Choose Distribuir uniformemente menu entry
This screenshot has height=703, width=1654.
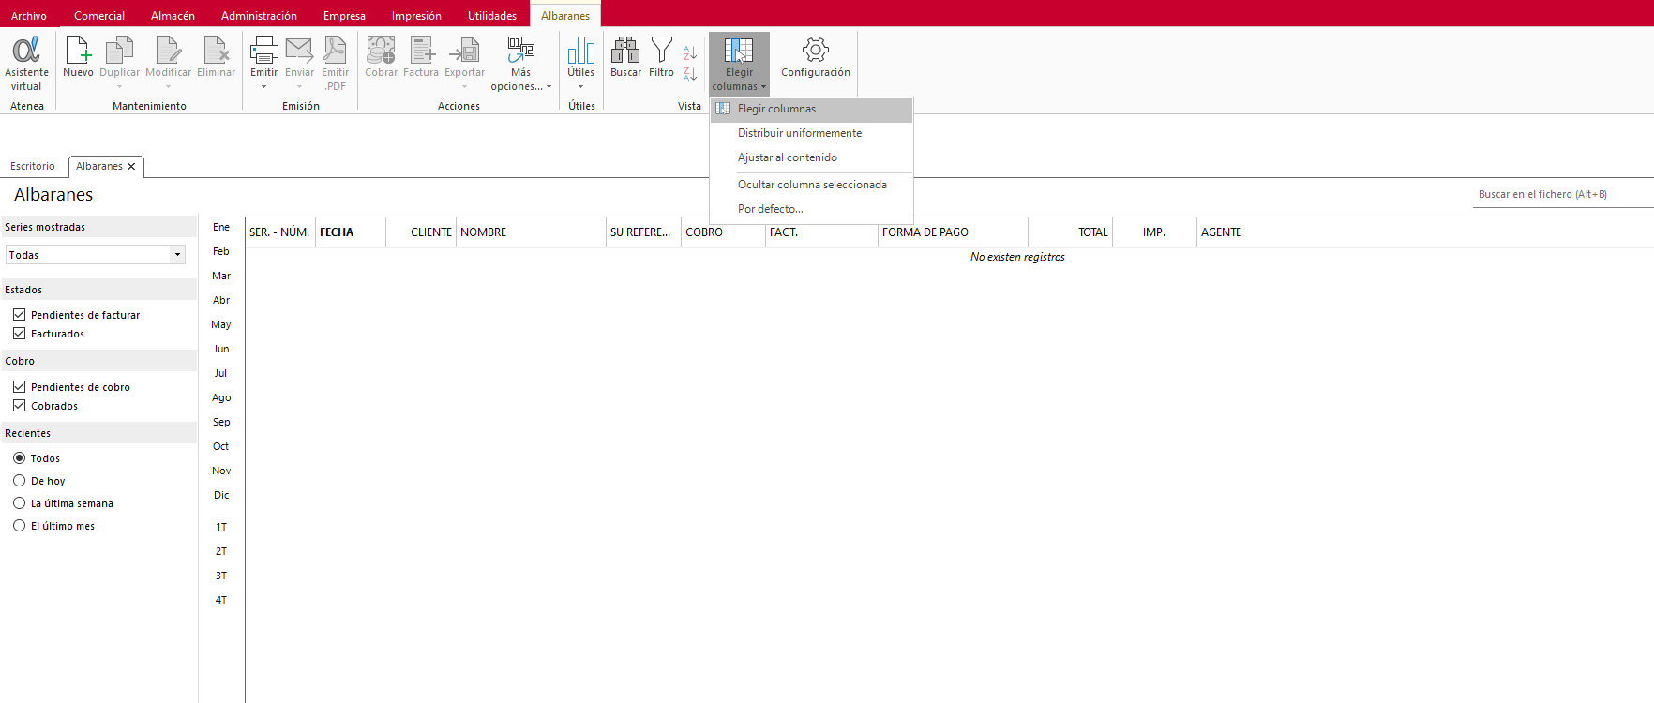[811, 133]
